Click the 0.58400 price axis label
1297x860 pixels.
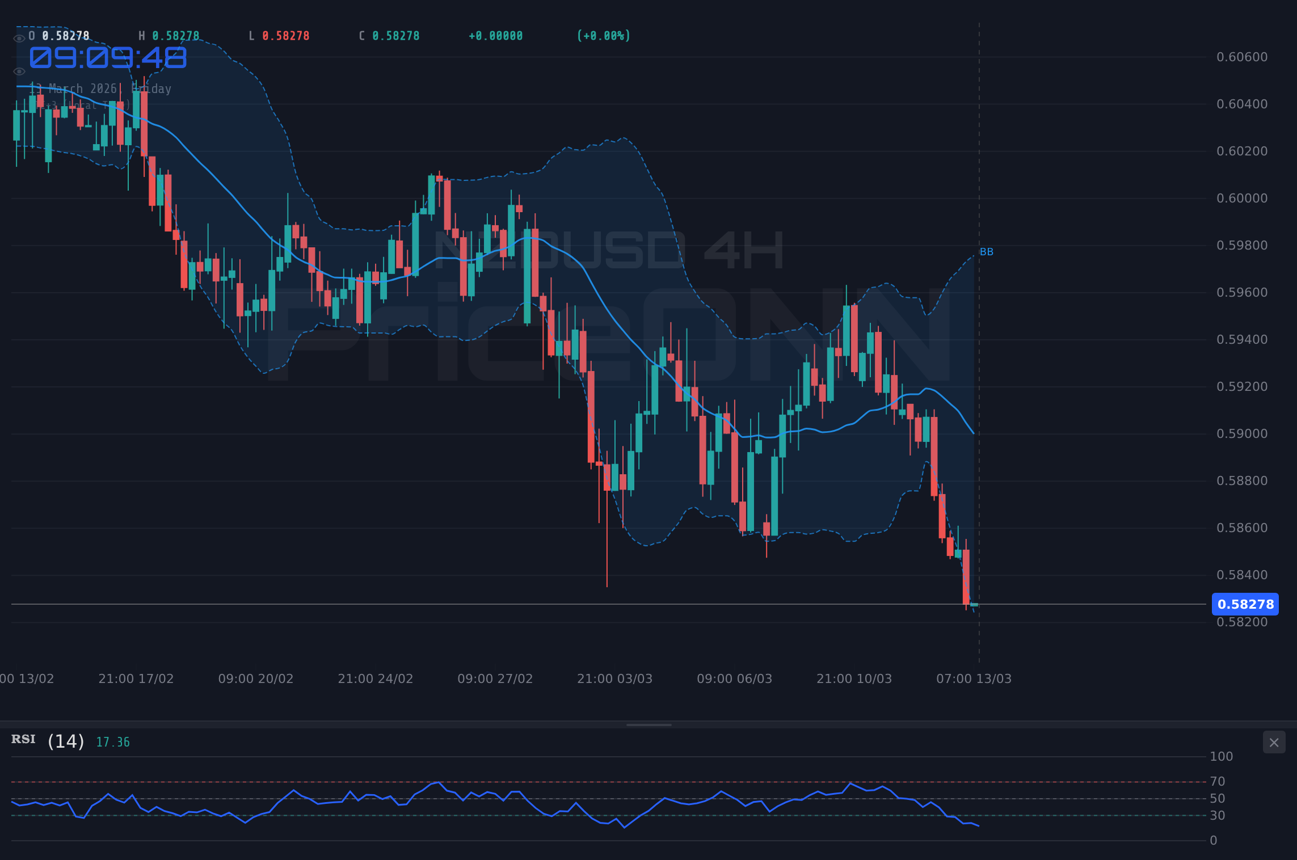point(1242,575)
